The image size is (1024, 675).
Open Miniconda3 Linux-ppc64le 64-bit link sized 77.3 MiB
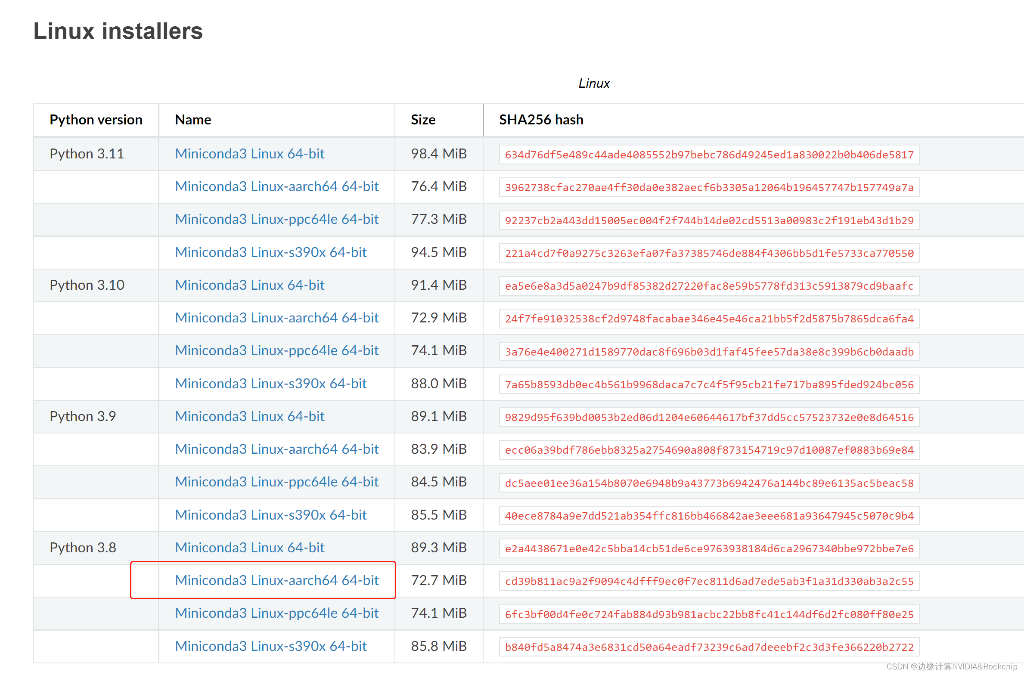tap(277, 219)
